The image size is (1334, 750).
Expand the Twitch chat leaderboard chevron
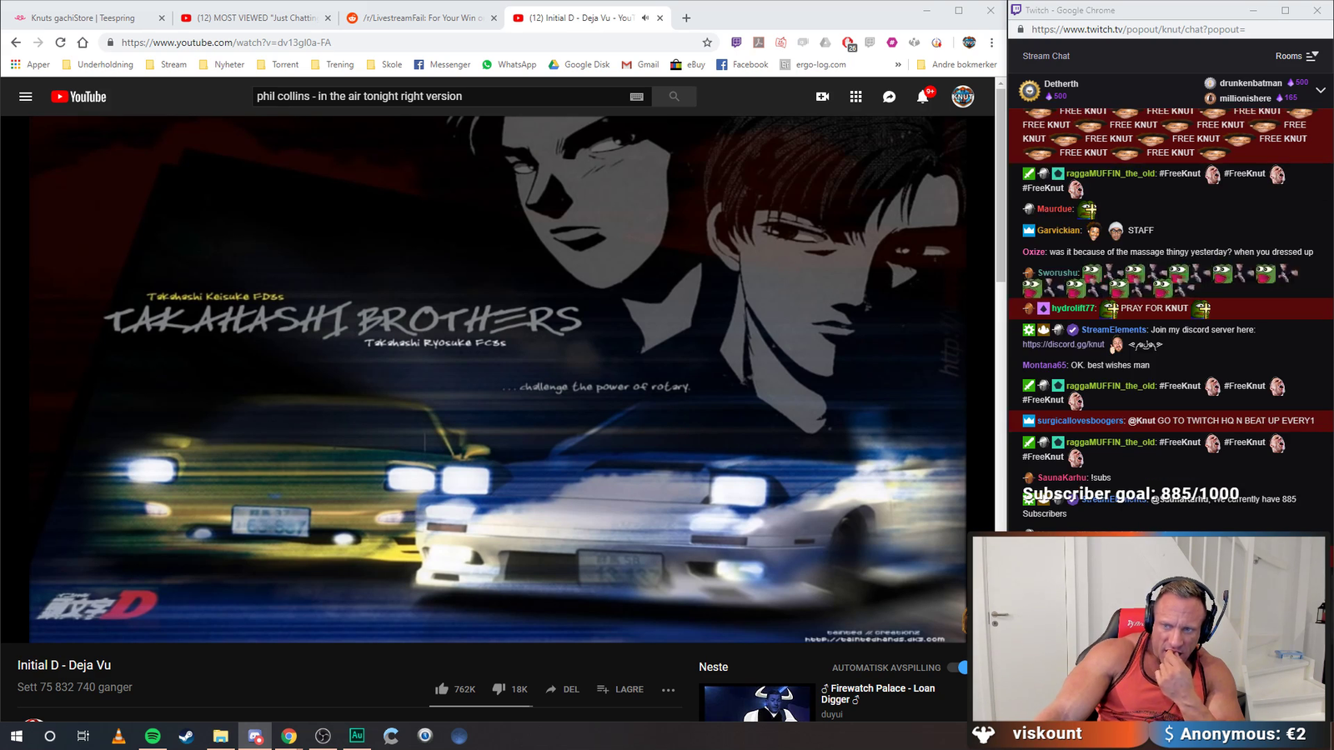1321,90
